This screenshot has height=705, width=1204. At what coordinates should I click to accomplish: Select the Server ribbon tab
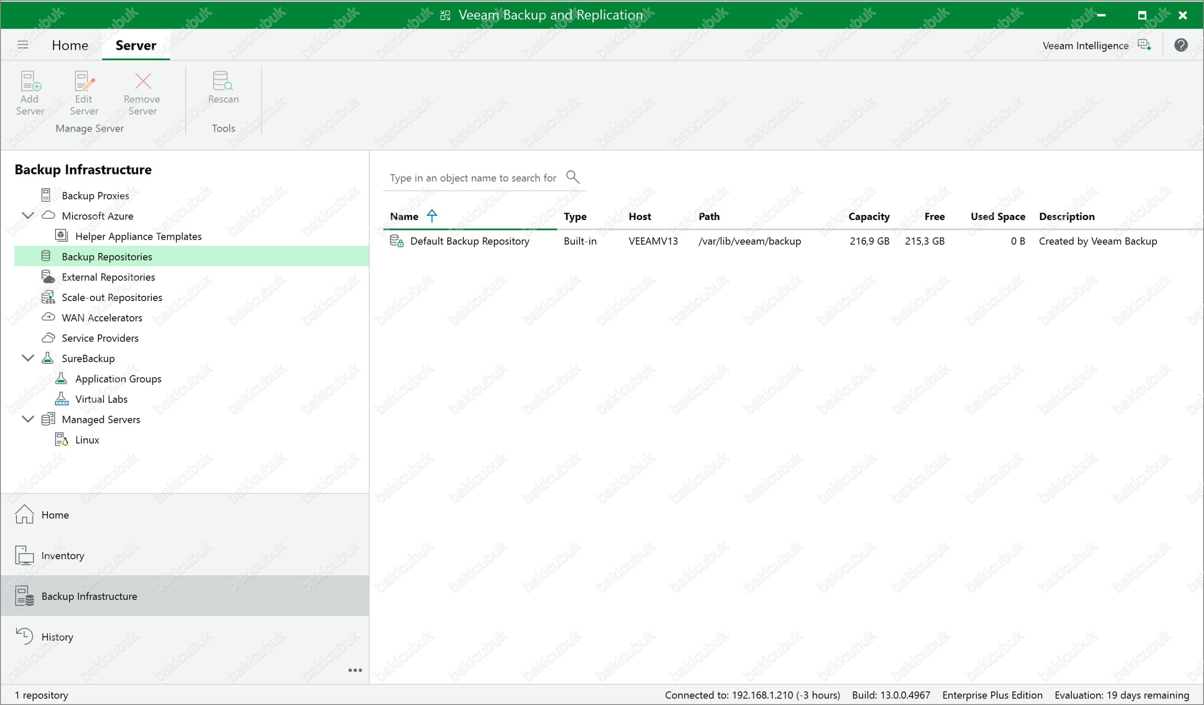(136, 45)
